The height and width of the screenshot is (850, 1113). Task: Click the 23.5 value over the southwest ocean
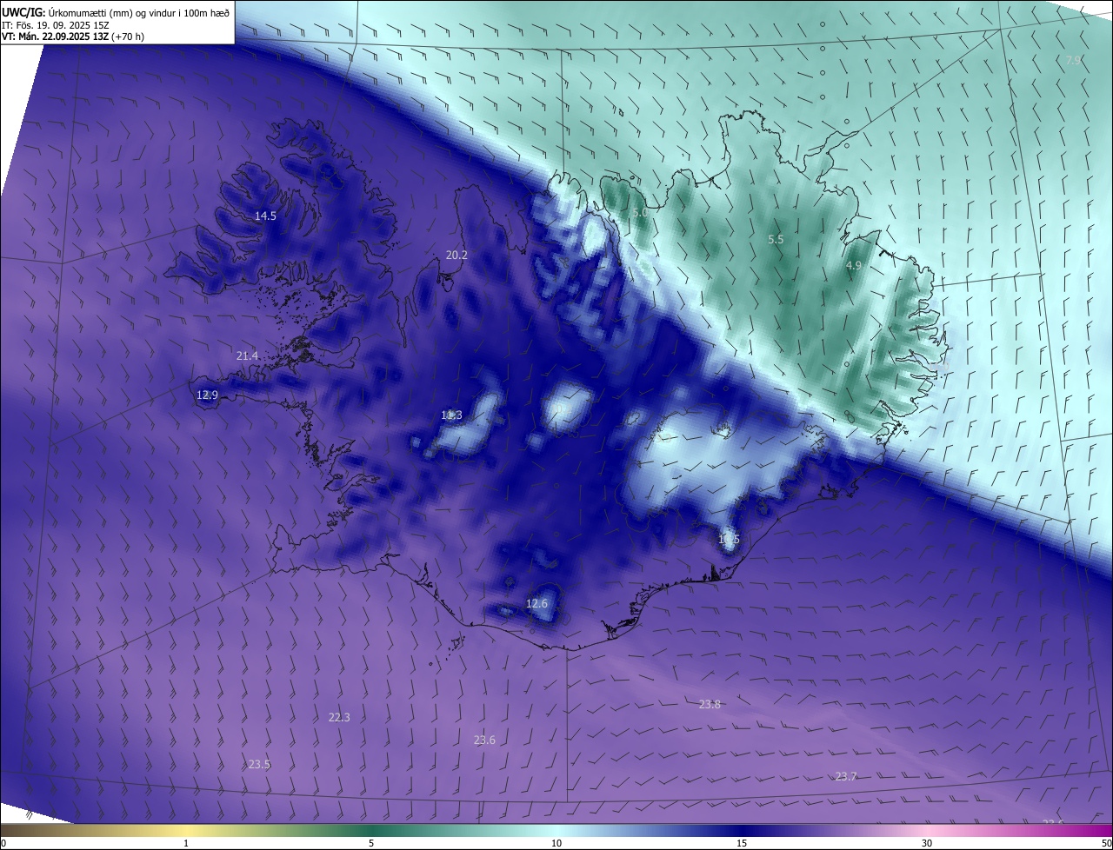(259, 764)
